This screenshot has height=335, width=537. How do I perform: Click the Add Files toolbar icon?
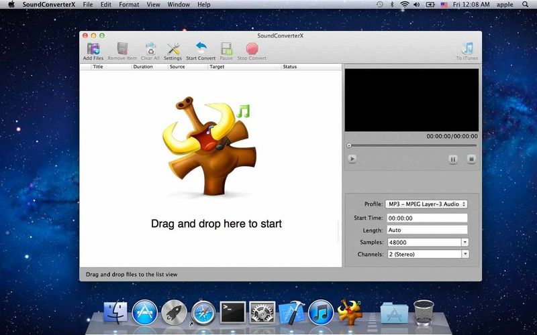(x=93, y=49)
